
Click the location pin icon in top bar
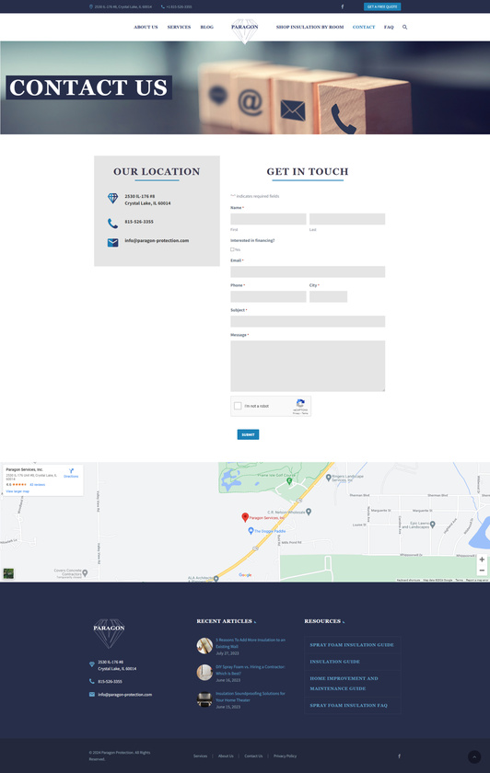(91, 7)
